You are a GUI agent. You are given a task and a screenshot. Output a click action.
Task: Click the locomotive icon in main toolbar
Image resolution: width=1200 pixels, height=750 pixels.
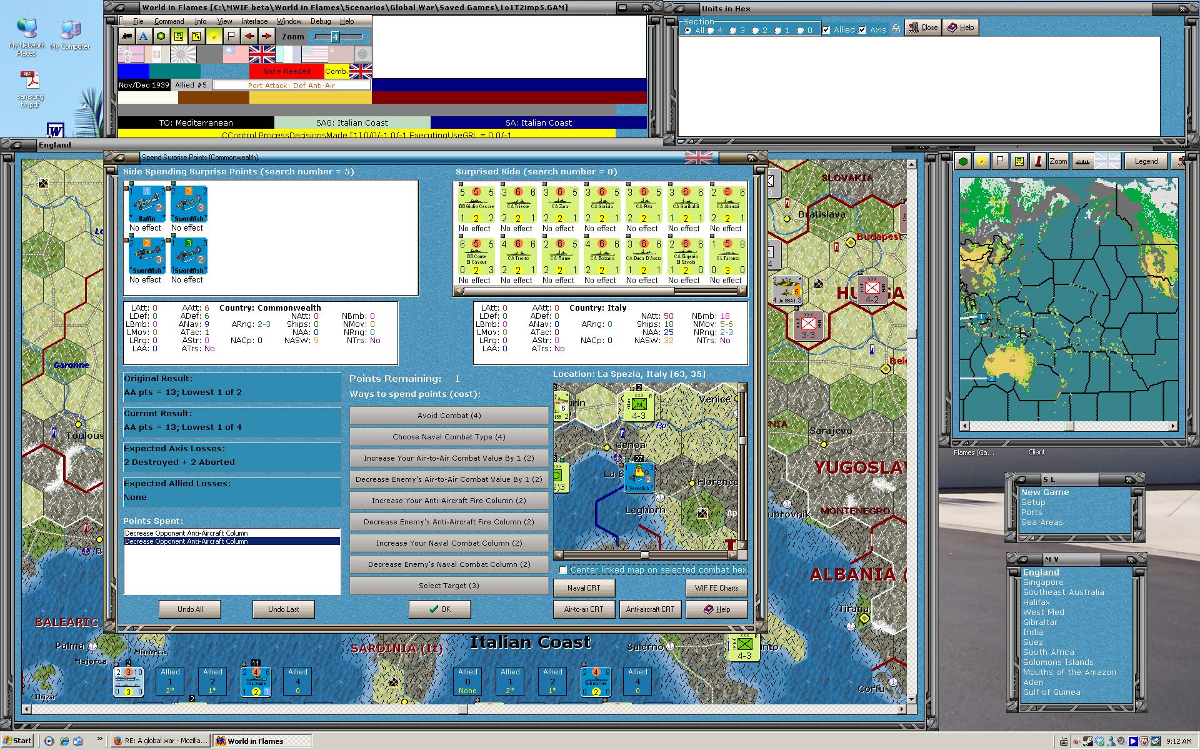(x=127, y=36)
